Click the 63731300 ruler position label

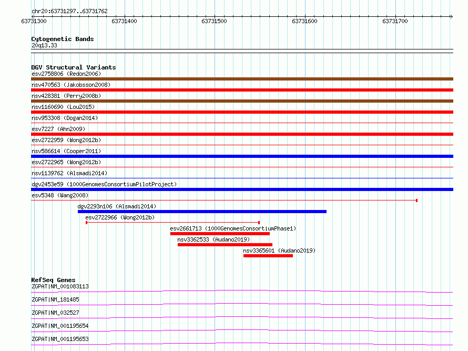34,21
